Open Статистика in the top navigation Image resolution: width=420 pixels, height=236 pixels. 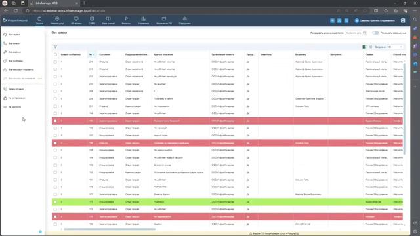pyautogui.click(x=143, y=20)
